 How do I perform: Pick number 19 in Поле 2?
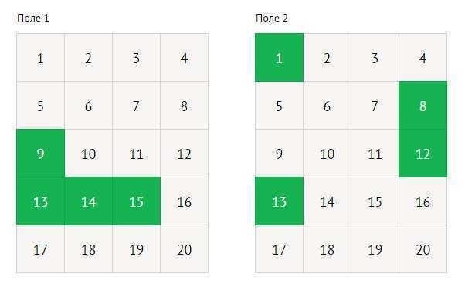click(375, 249)
